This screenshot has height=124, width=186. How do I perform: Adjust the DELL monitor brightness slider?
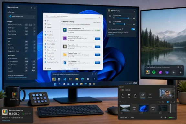click(124, 18)
